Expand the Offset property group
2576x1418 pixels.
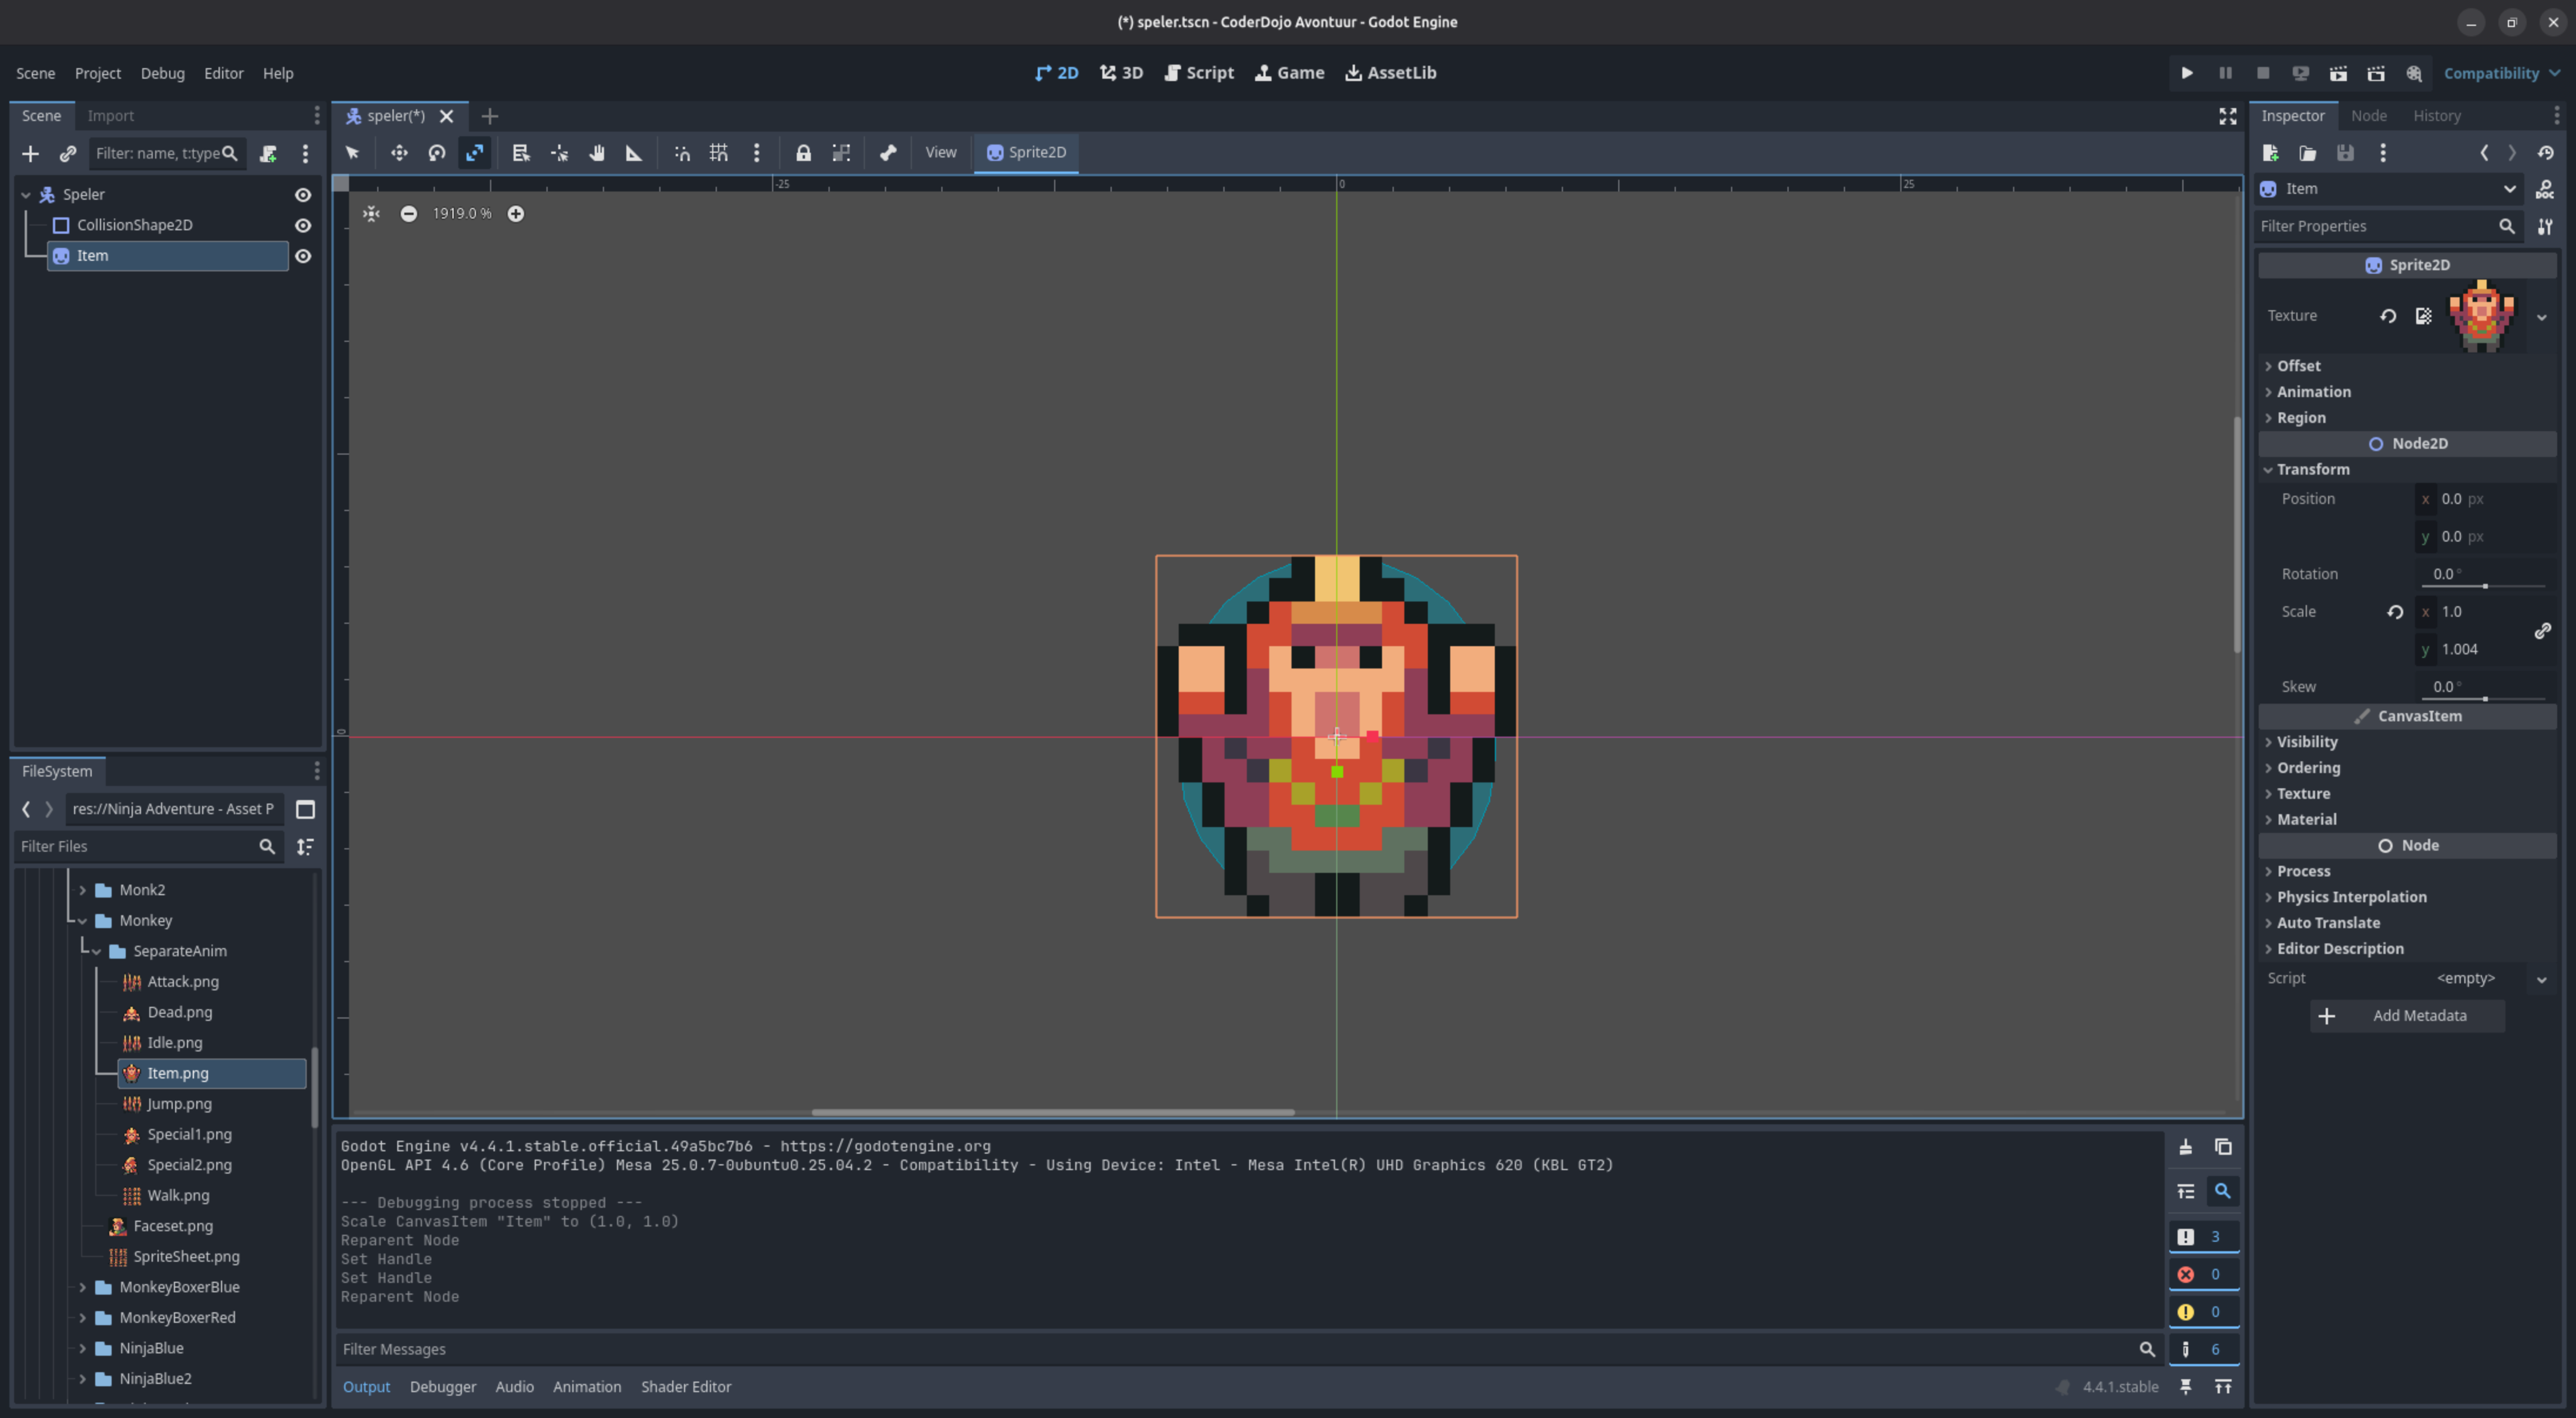pyautogui.click(x=2407, y=366)
